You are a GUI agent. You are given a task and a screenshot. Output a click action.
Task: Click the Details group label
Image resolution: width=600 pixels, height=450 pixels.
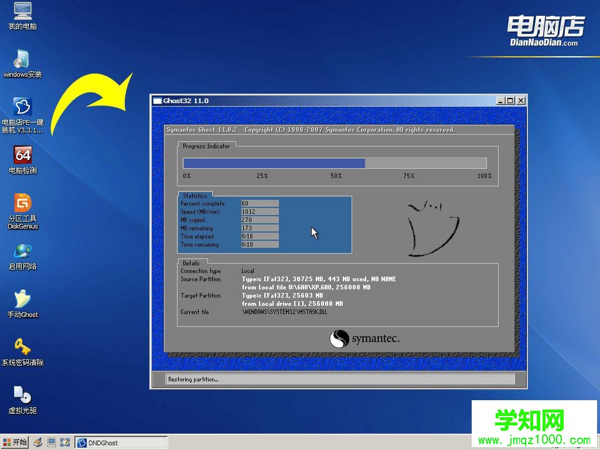pyautogui.click(x=191, y=263)
